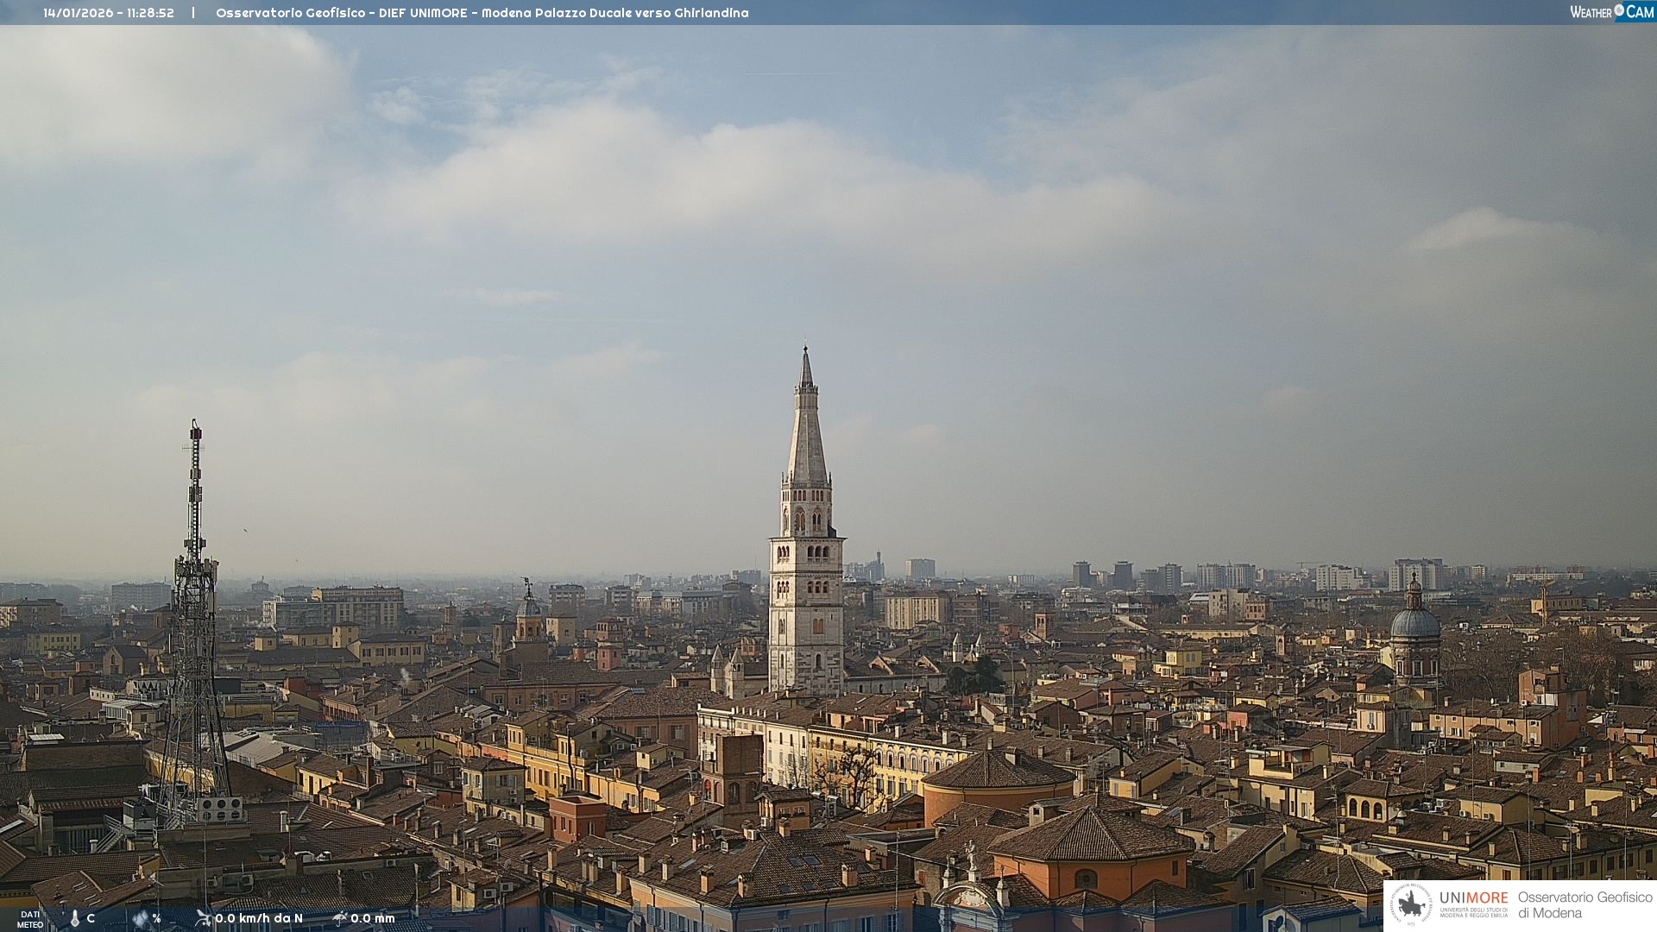Click the wind anemometer icon
Image resolution: width=1657 pixels, height=932 pixels.
204,918
